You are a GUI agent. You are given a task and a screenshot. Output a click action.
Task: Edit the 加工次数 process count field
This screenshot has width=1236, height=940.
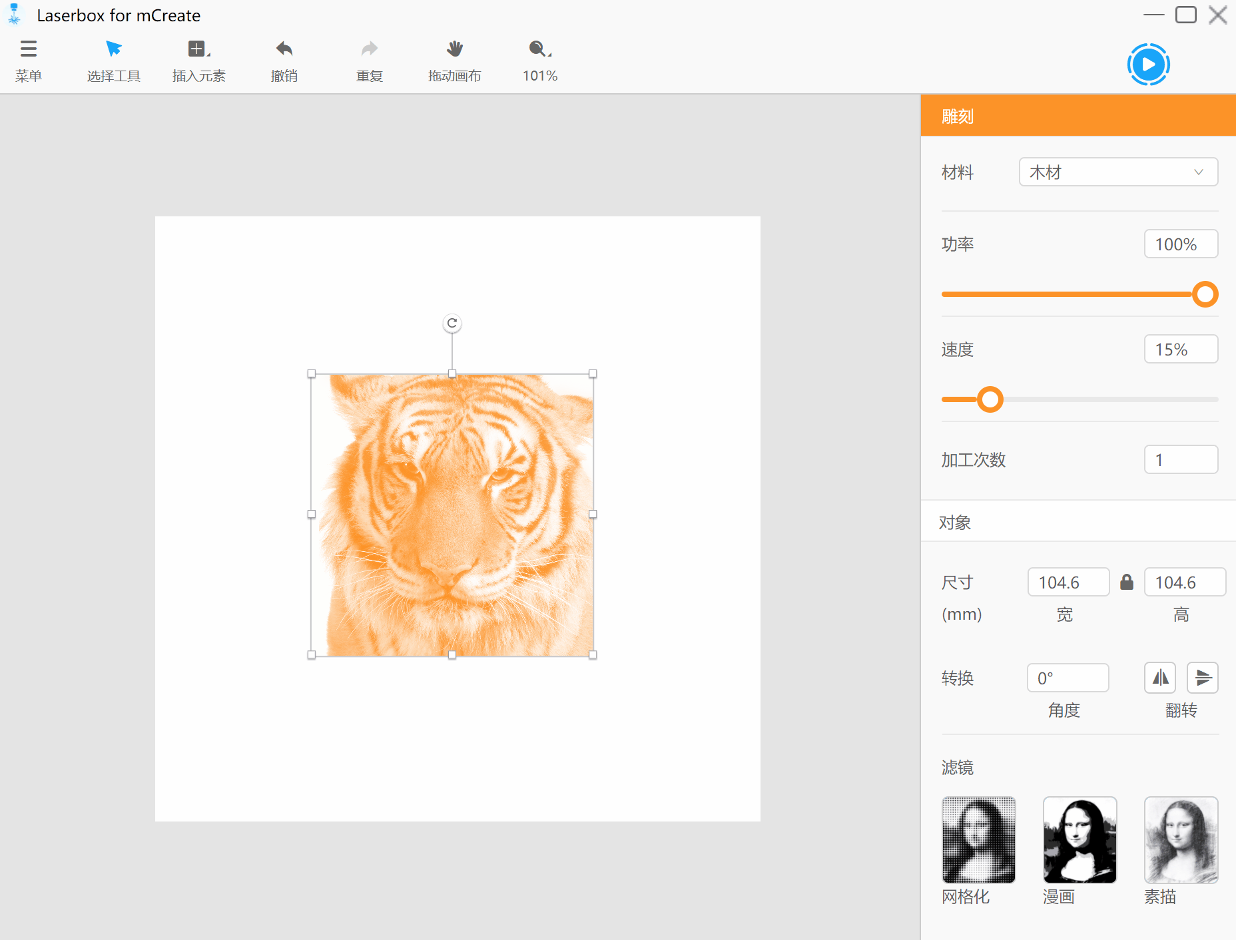pos(1181,459)
